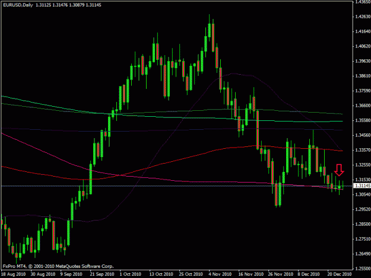The image size is (371, 278).
Task: Click the 9 Sep 2010 date label
Action: point(71,274)
